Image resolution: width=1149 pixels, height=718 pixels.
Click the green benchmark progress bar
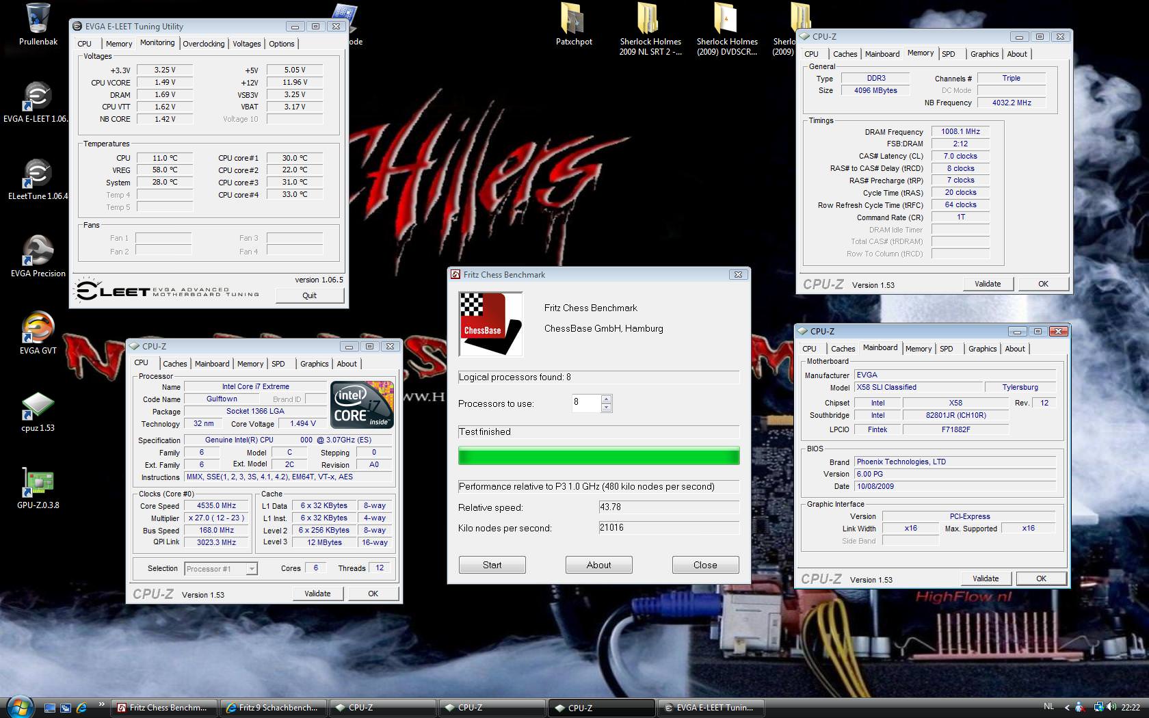click(599, 456)
